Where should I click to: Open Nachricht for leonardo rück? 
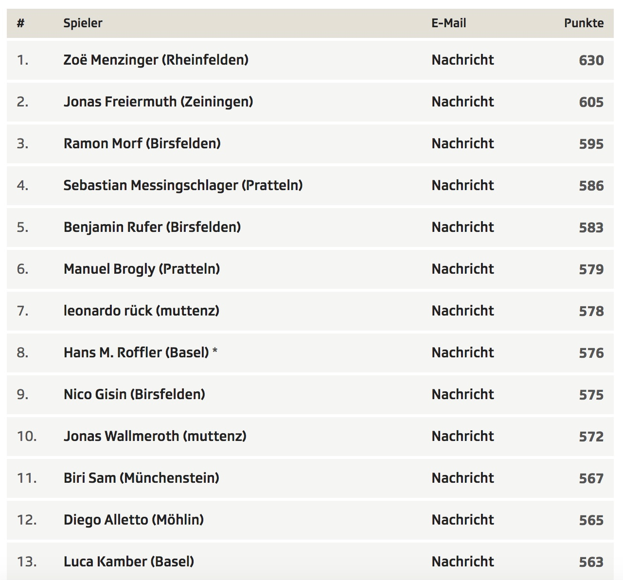tap(463, 311)
